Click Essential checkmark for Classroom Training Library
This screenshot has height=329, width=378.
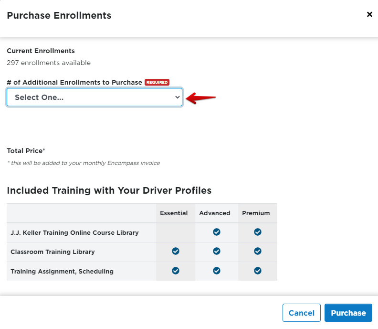pos(176,251)
